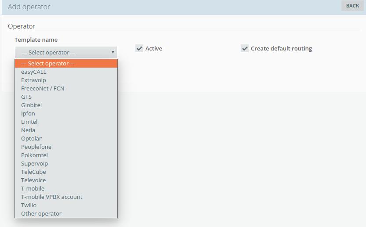The width and height of the screenshot is (366, 227).
Task: Pick Other operator option
Action: [66, 214]
